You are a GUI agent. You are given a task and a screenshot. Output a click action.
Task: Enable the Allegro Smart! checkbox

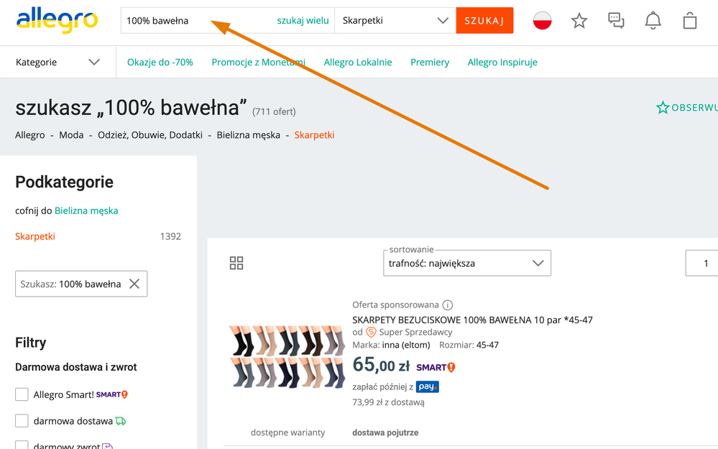pos(22,394)
